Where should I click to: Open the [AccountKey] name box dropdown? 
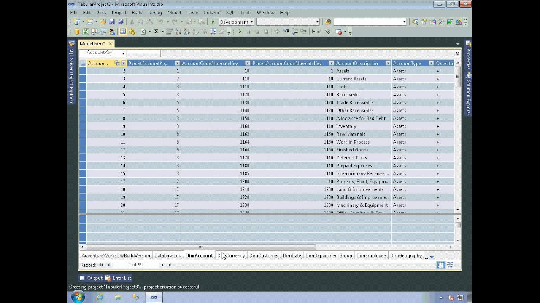[x=123, y=53]
